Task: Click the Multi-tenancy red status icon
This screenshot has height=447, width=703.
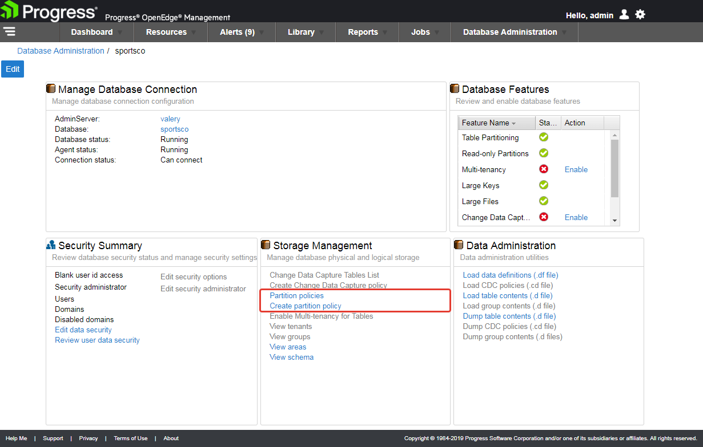Action: pyautogui.click(x=544, y=169)
